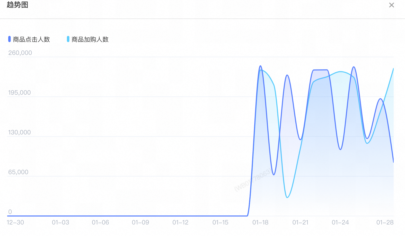The width and height of the screenshot is (405, 236).
Task: Select the 01-21 date label on axis
Action: click(300, 222)
